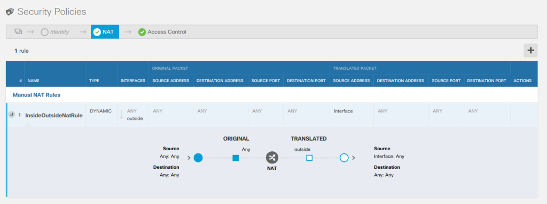Screen dimensions: 547x204
Task: Click the Access Control checkmark icon
Action: pyautogui.click(x=142, y=32)
